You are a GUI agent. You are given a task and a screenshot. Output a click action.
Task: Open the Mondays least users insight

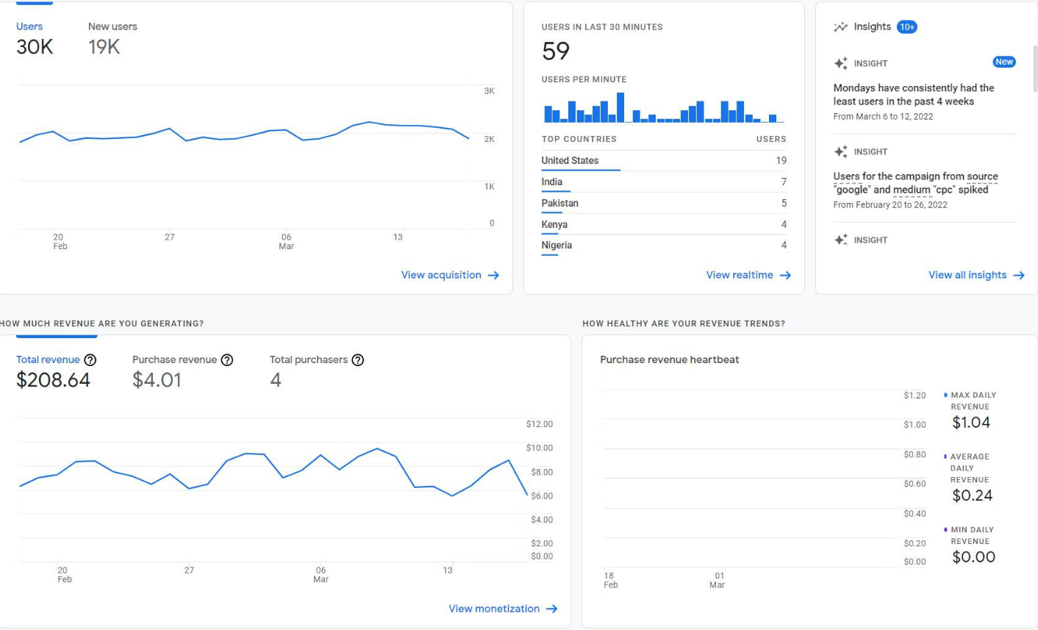[914, 95]
